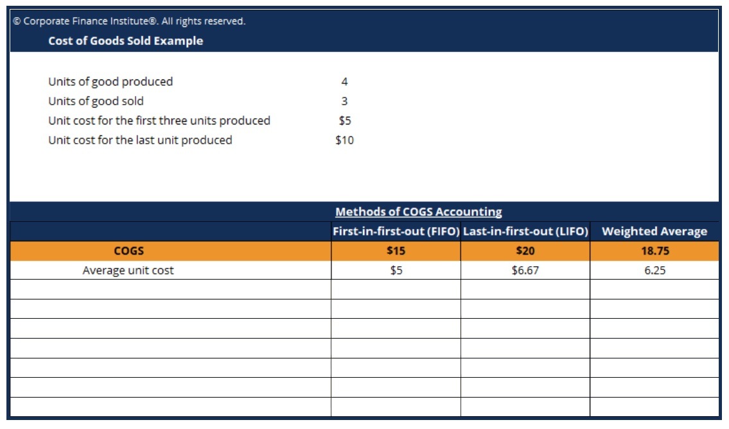Select the LIFO average unit cost $6.67
This screenshot has height=429, width=729.
525,270
